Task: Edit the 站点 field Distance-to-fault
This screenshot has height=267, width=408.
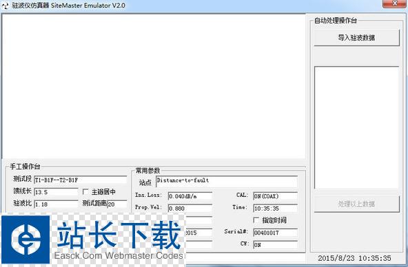Action: (x=227, y=182)
